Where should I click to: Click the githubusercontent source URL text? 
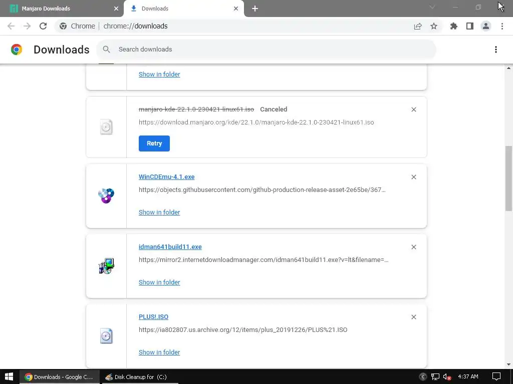coord(262,189)
